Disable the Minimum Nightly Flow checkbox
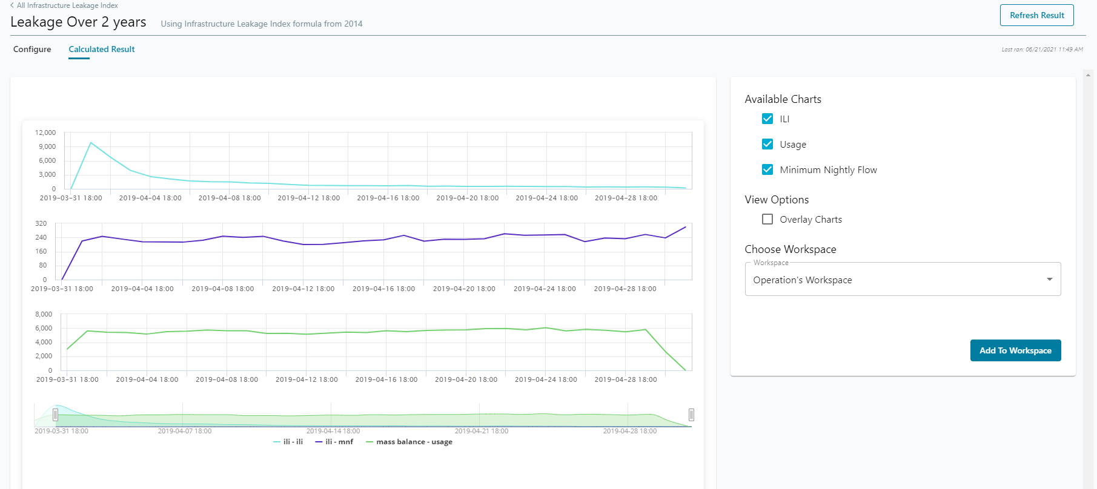The image size is (1097, 489). 767,170
